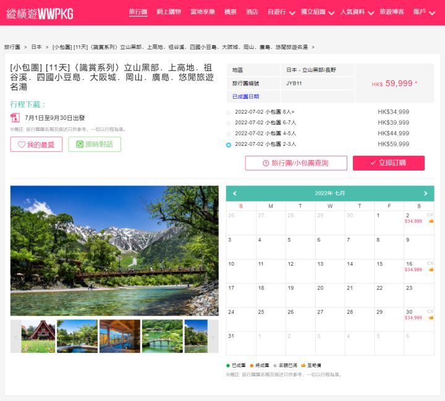
Task: Click the 我的最愛 favorite button
Action: [x=36, y=145]
